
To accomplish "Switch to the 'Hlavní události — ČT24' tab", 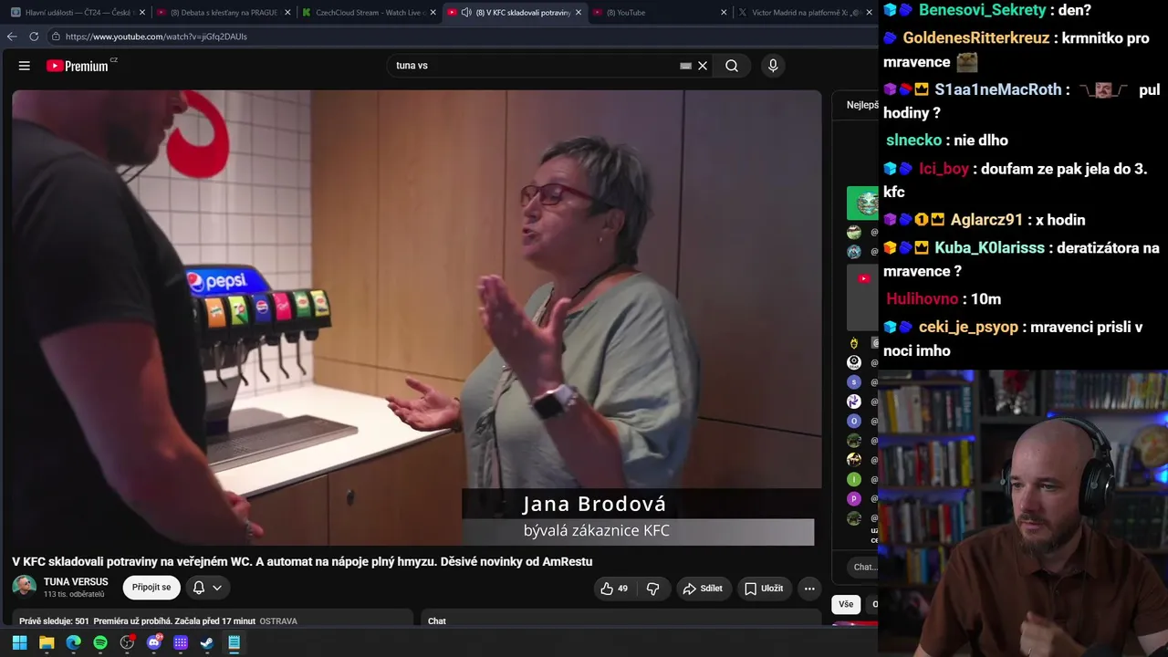I will [77, 13].
